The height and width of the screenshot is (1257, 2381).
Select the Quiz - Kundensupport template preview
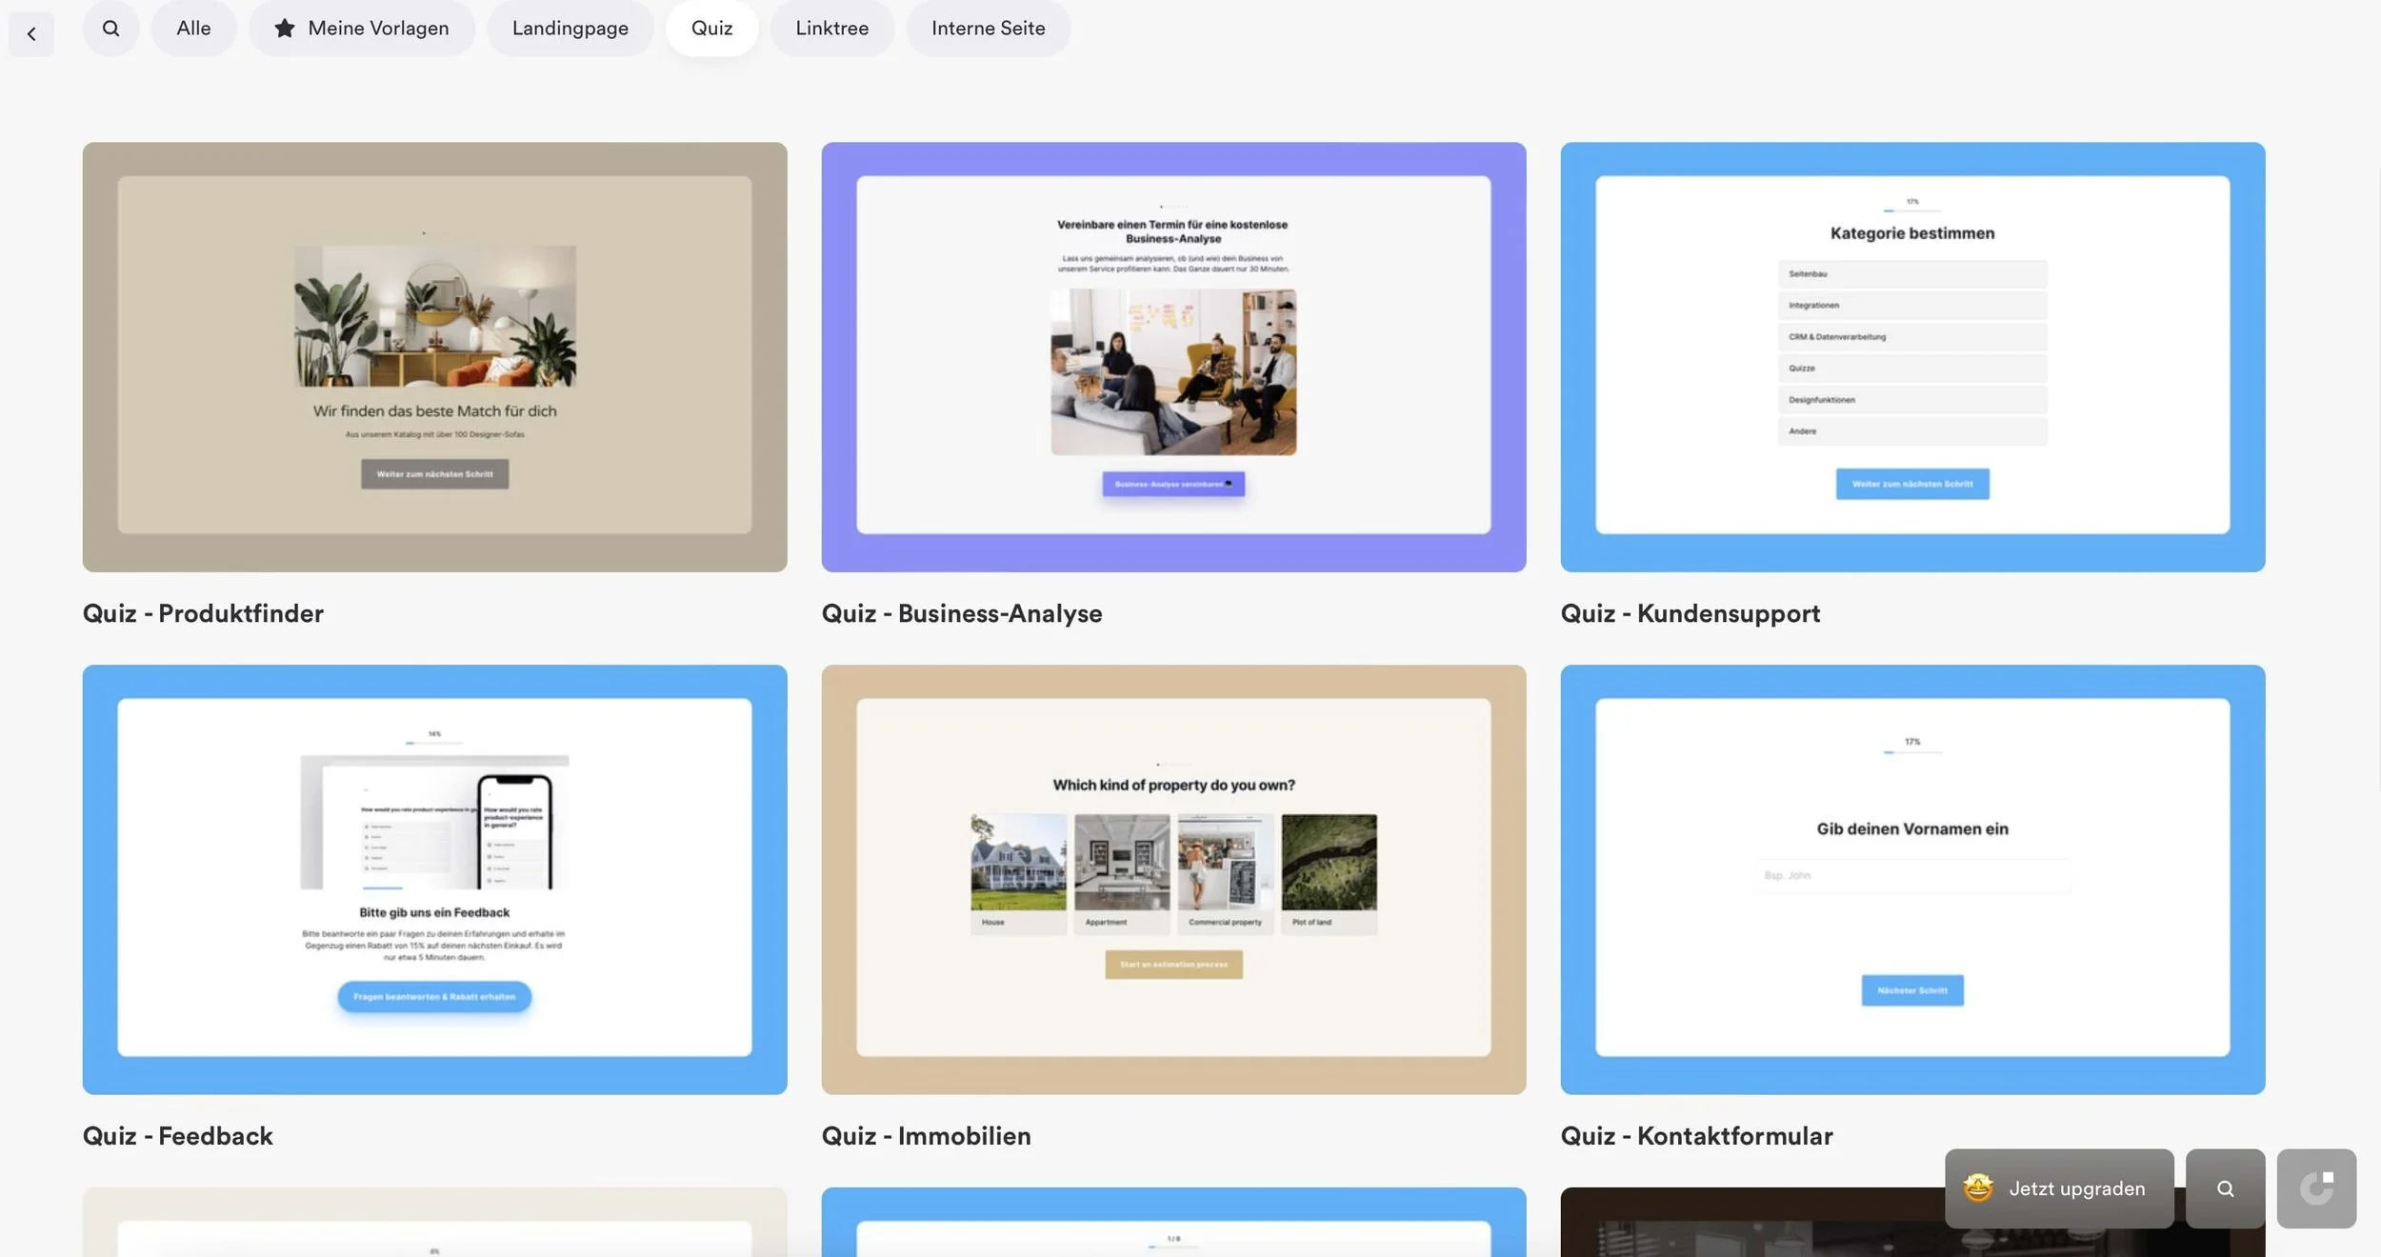[1912, 357]
